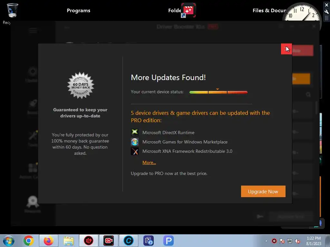Click the clock gadget drag handle
The width and height of the screenshot is (330, 247).
pos(327,18)
